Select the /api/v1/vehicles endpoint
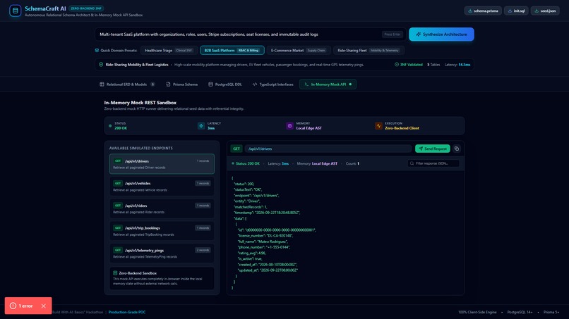The height and width of the screenshot is (319, 569). click(x=162, y=187)
